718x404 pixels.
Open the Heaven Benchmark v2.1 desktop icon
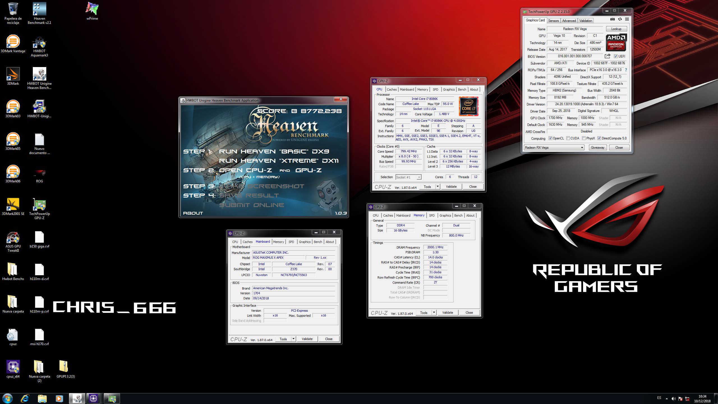pos(39,13)
